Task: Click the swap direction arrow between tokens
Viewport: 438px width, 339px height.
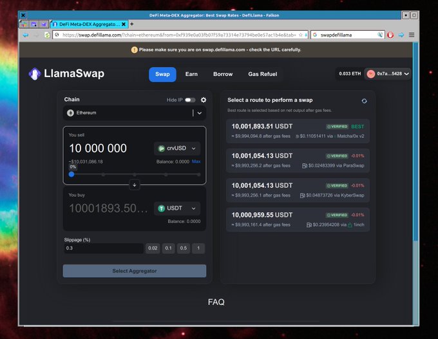Action: (x=135, y=185)
